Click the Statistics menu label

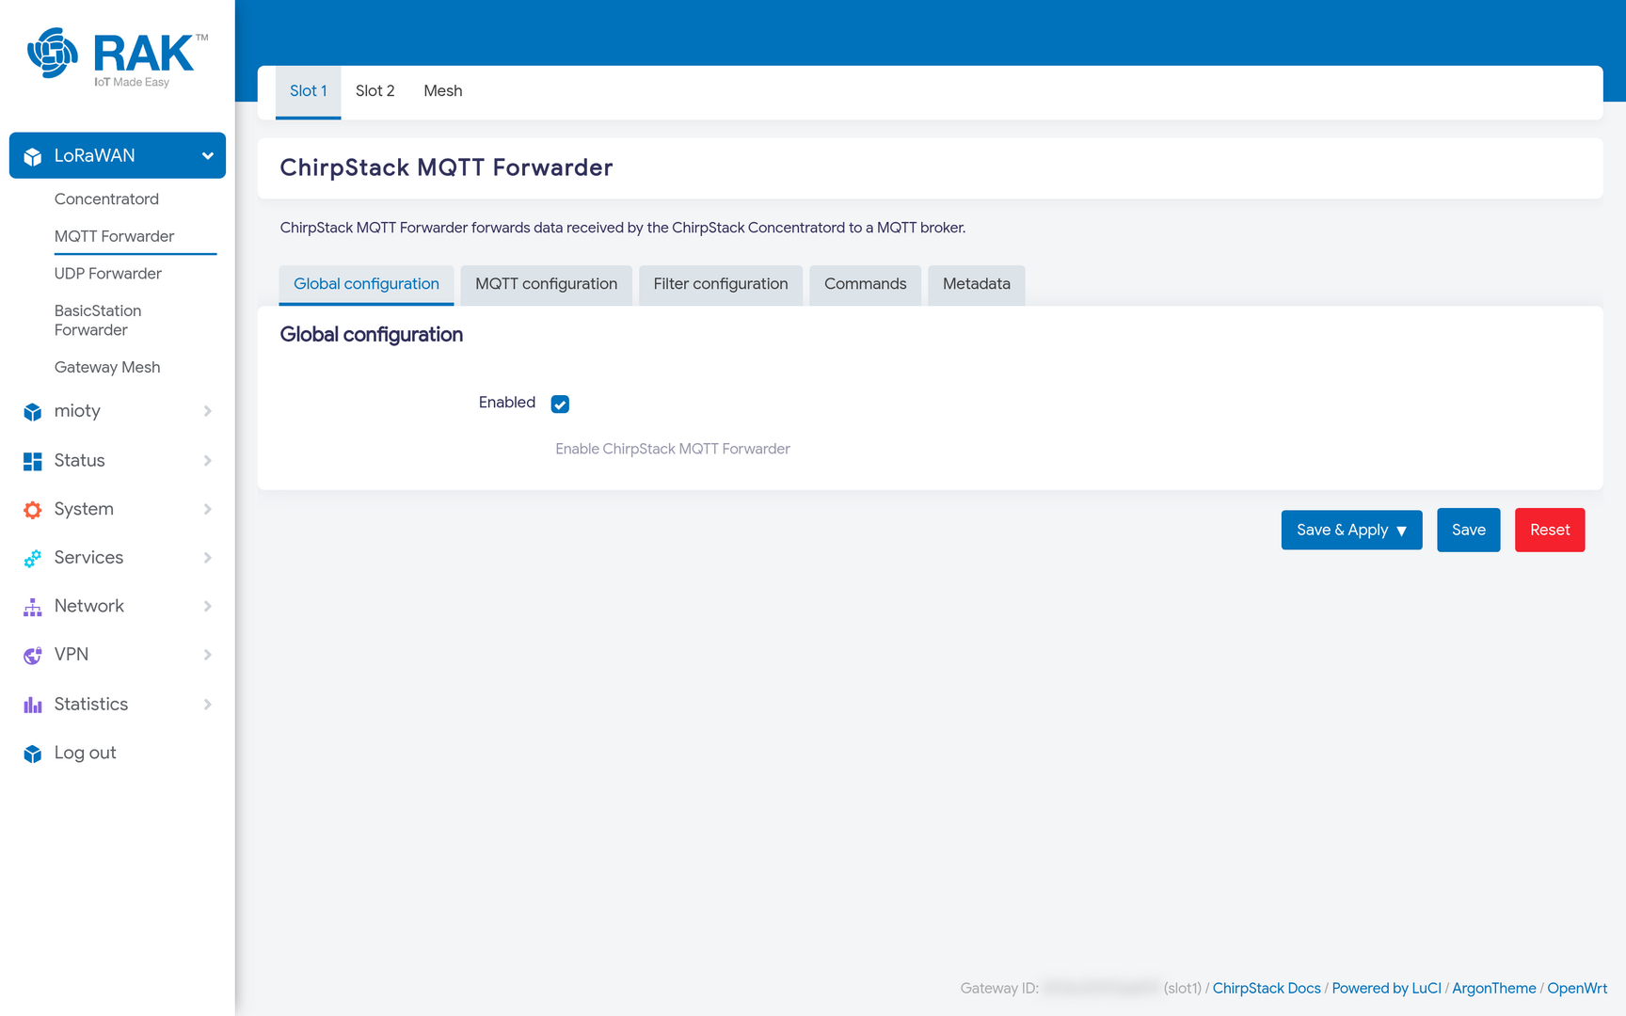91,704
